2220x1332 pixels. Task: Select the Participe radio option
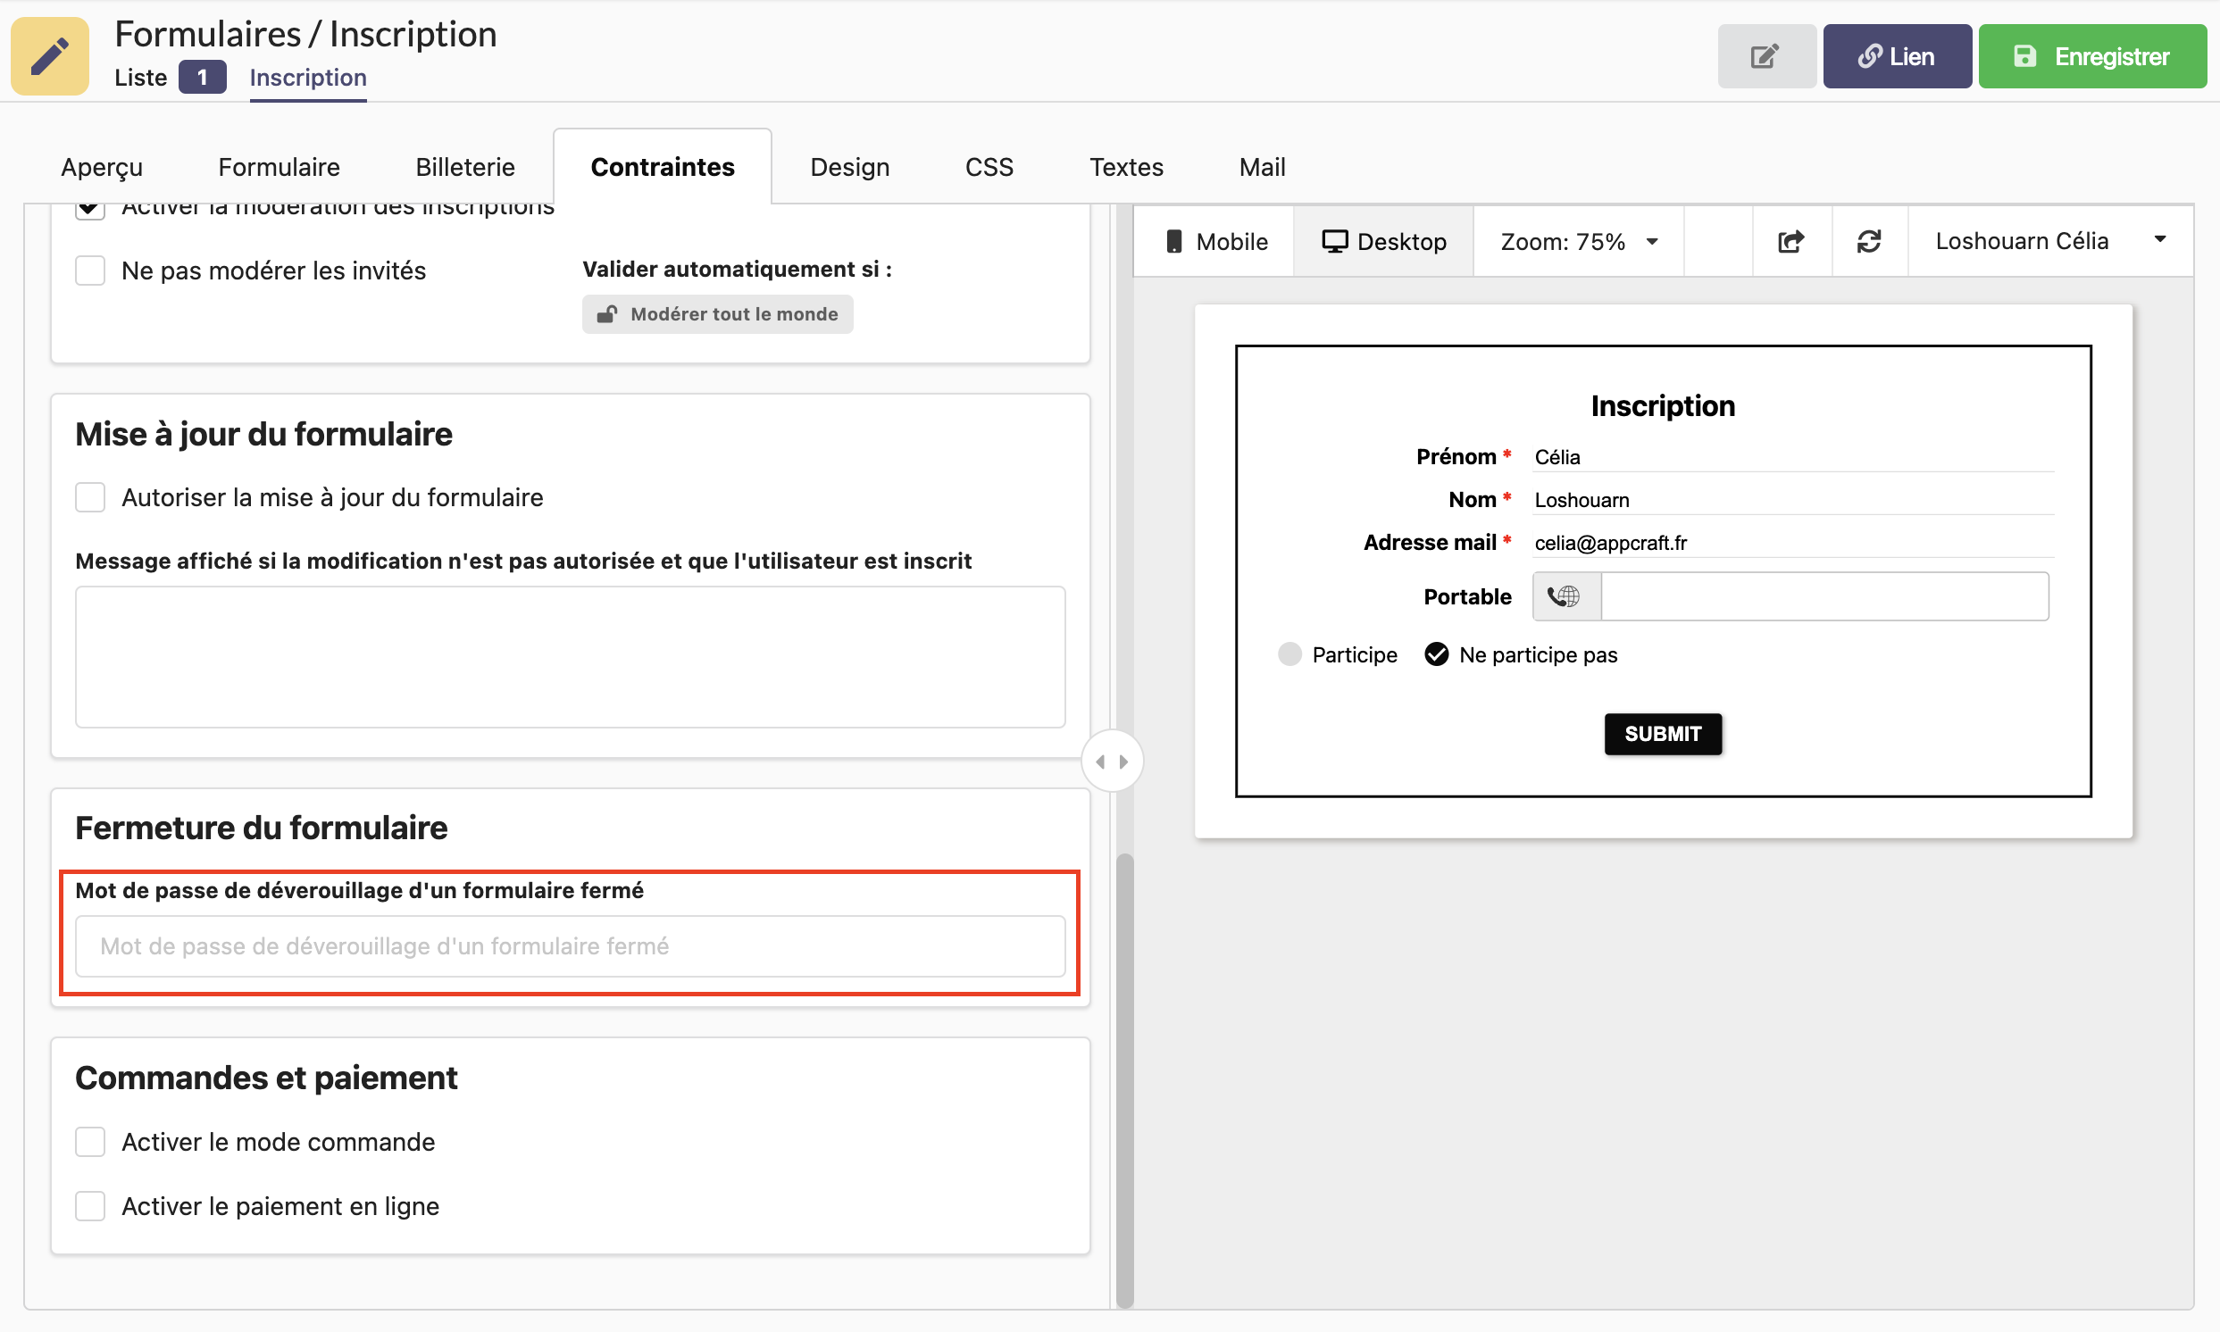pos(1289,654)
